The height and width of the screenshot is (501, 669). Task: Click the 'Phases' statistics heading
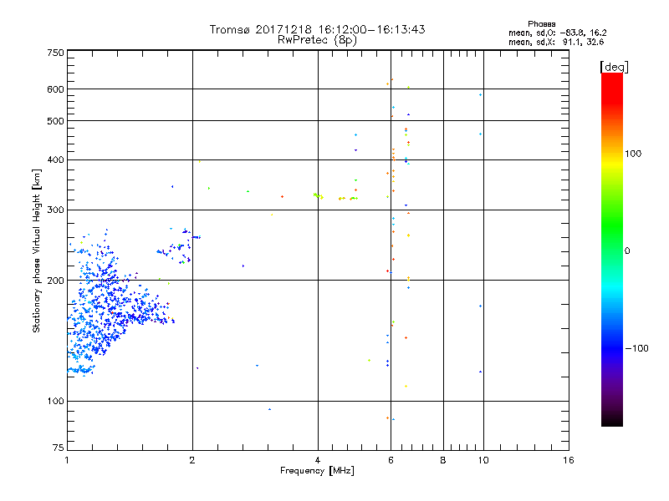point(541,24)
